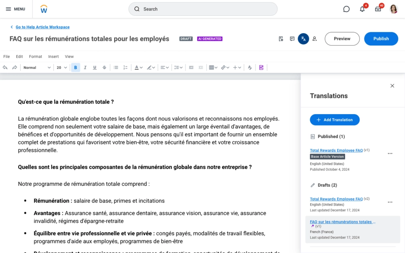Viewport: 405px width, 253px height.
Task: Click the Add Translation button
Action: 335,120
